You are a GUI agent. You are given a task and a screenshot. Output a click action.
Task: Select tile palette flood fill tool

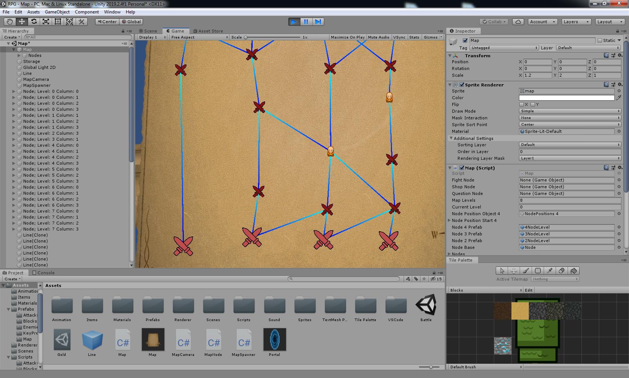[x=574, y=271]
